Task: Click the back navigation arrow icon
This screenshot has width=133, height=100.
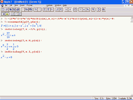Action: click(66, 9)
